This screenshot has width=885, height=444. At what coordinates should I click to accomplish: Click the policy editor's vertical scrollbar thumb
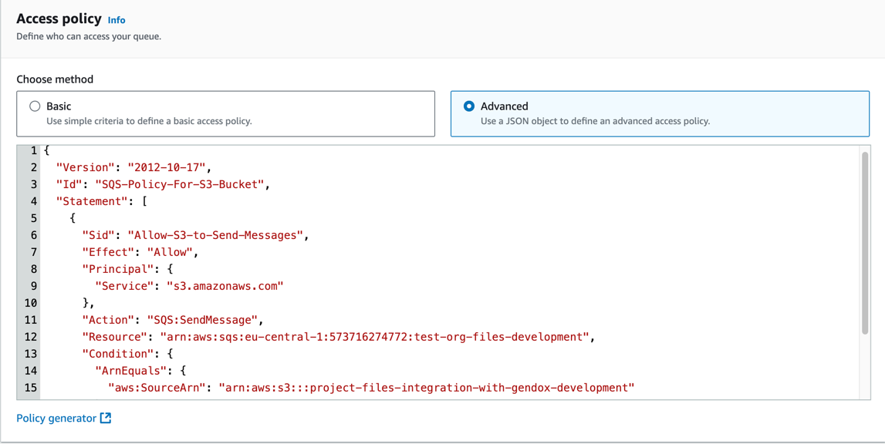click(865, 243)
